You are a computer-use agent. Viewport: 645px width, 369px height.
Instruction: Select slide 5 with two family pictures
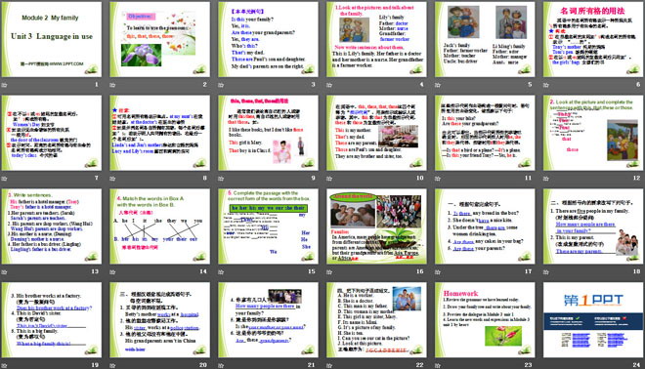(x=485, y=39)
